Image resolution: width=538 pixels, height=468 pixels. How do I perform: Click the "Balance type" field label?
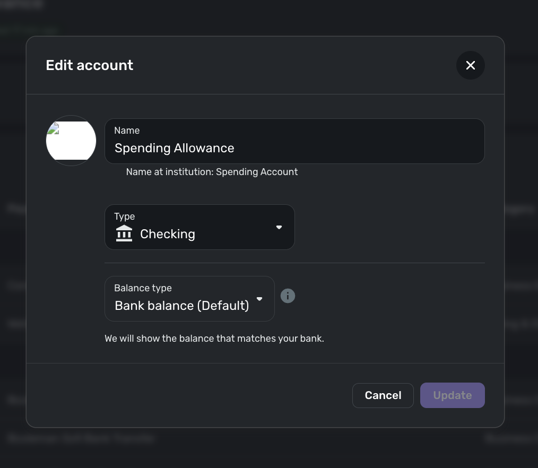click(x=143, y=288)
